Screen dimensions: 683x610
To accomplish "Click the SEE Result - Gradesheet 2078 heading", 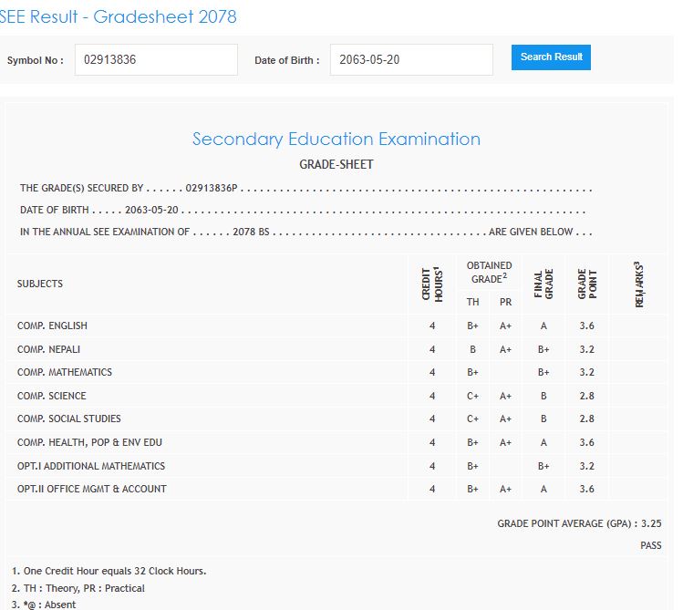I will [x=118, y=17].
